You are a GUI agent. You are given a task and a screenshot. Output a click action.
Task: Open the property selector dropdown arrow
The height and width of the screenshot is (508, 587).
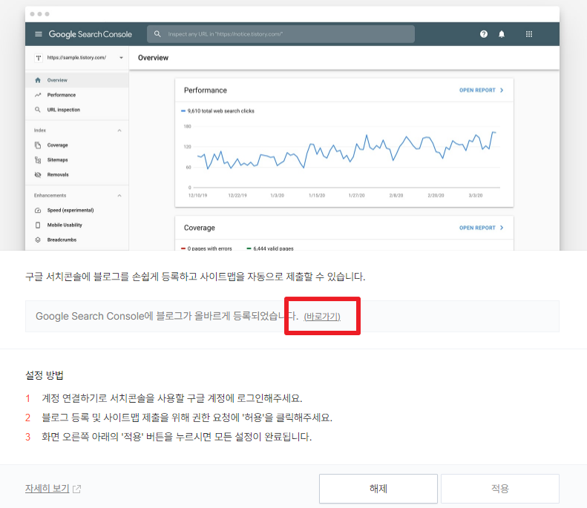click(121, 58)
